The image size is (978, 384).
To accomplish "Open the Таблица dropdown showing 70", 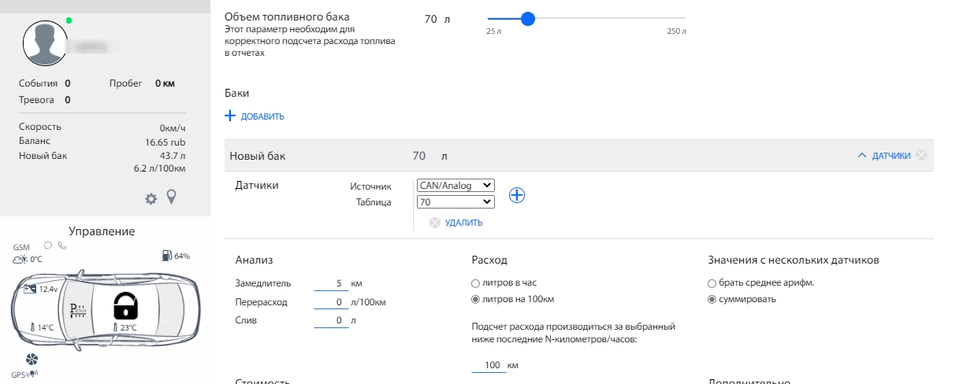I will (456, 202).
